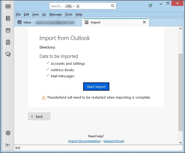Click the restart warning triangle icon
Image resolution: width=185 pixels, height=153 pixels.
[44, 98]
